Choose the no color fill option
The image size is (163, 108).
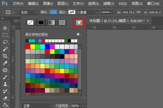(x=30, y=22)
